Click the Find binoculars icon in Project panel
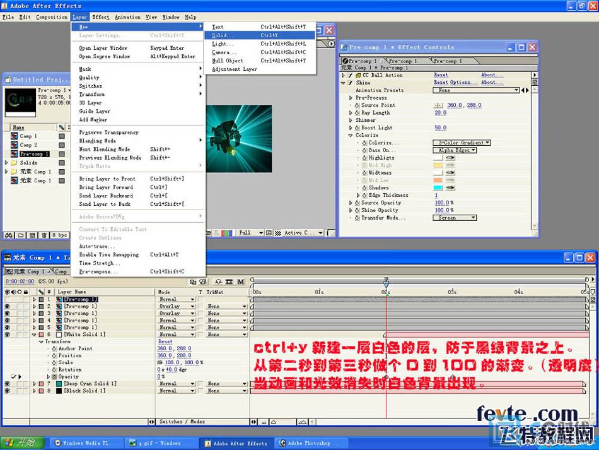 tap(8, 235)
